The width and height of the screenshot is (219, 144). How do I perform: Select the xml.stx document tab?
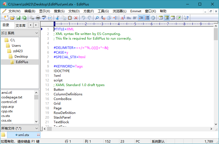click(x=24, y=135)
